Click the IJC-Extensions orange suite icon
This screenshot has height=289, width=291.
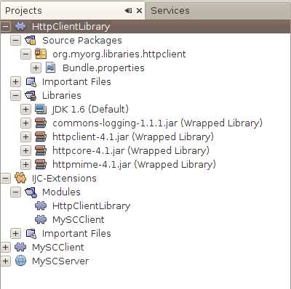click(20, 178)
